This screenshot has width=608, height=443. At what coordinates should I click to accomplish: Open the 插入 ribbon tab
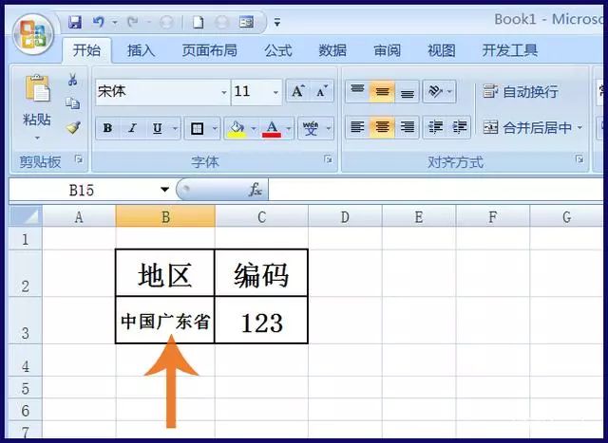click(x=142, y=50)
